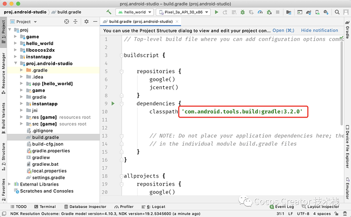The width and height of the screenshot is (351, 217).
Task: Open Project panel settings gear
Action: click(x=86, y=21)
